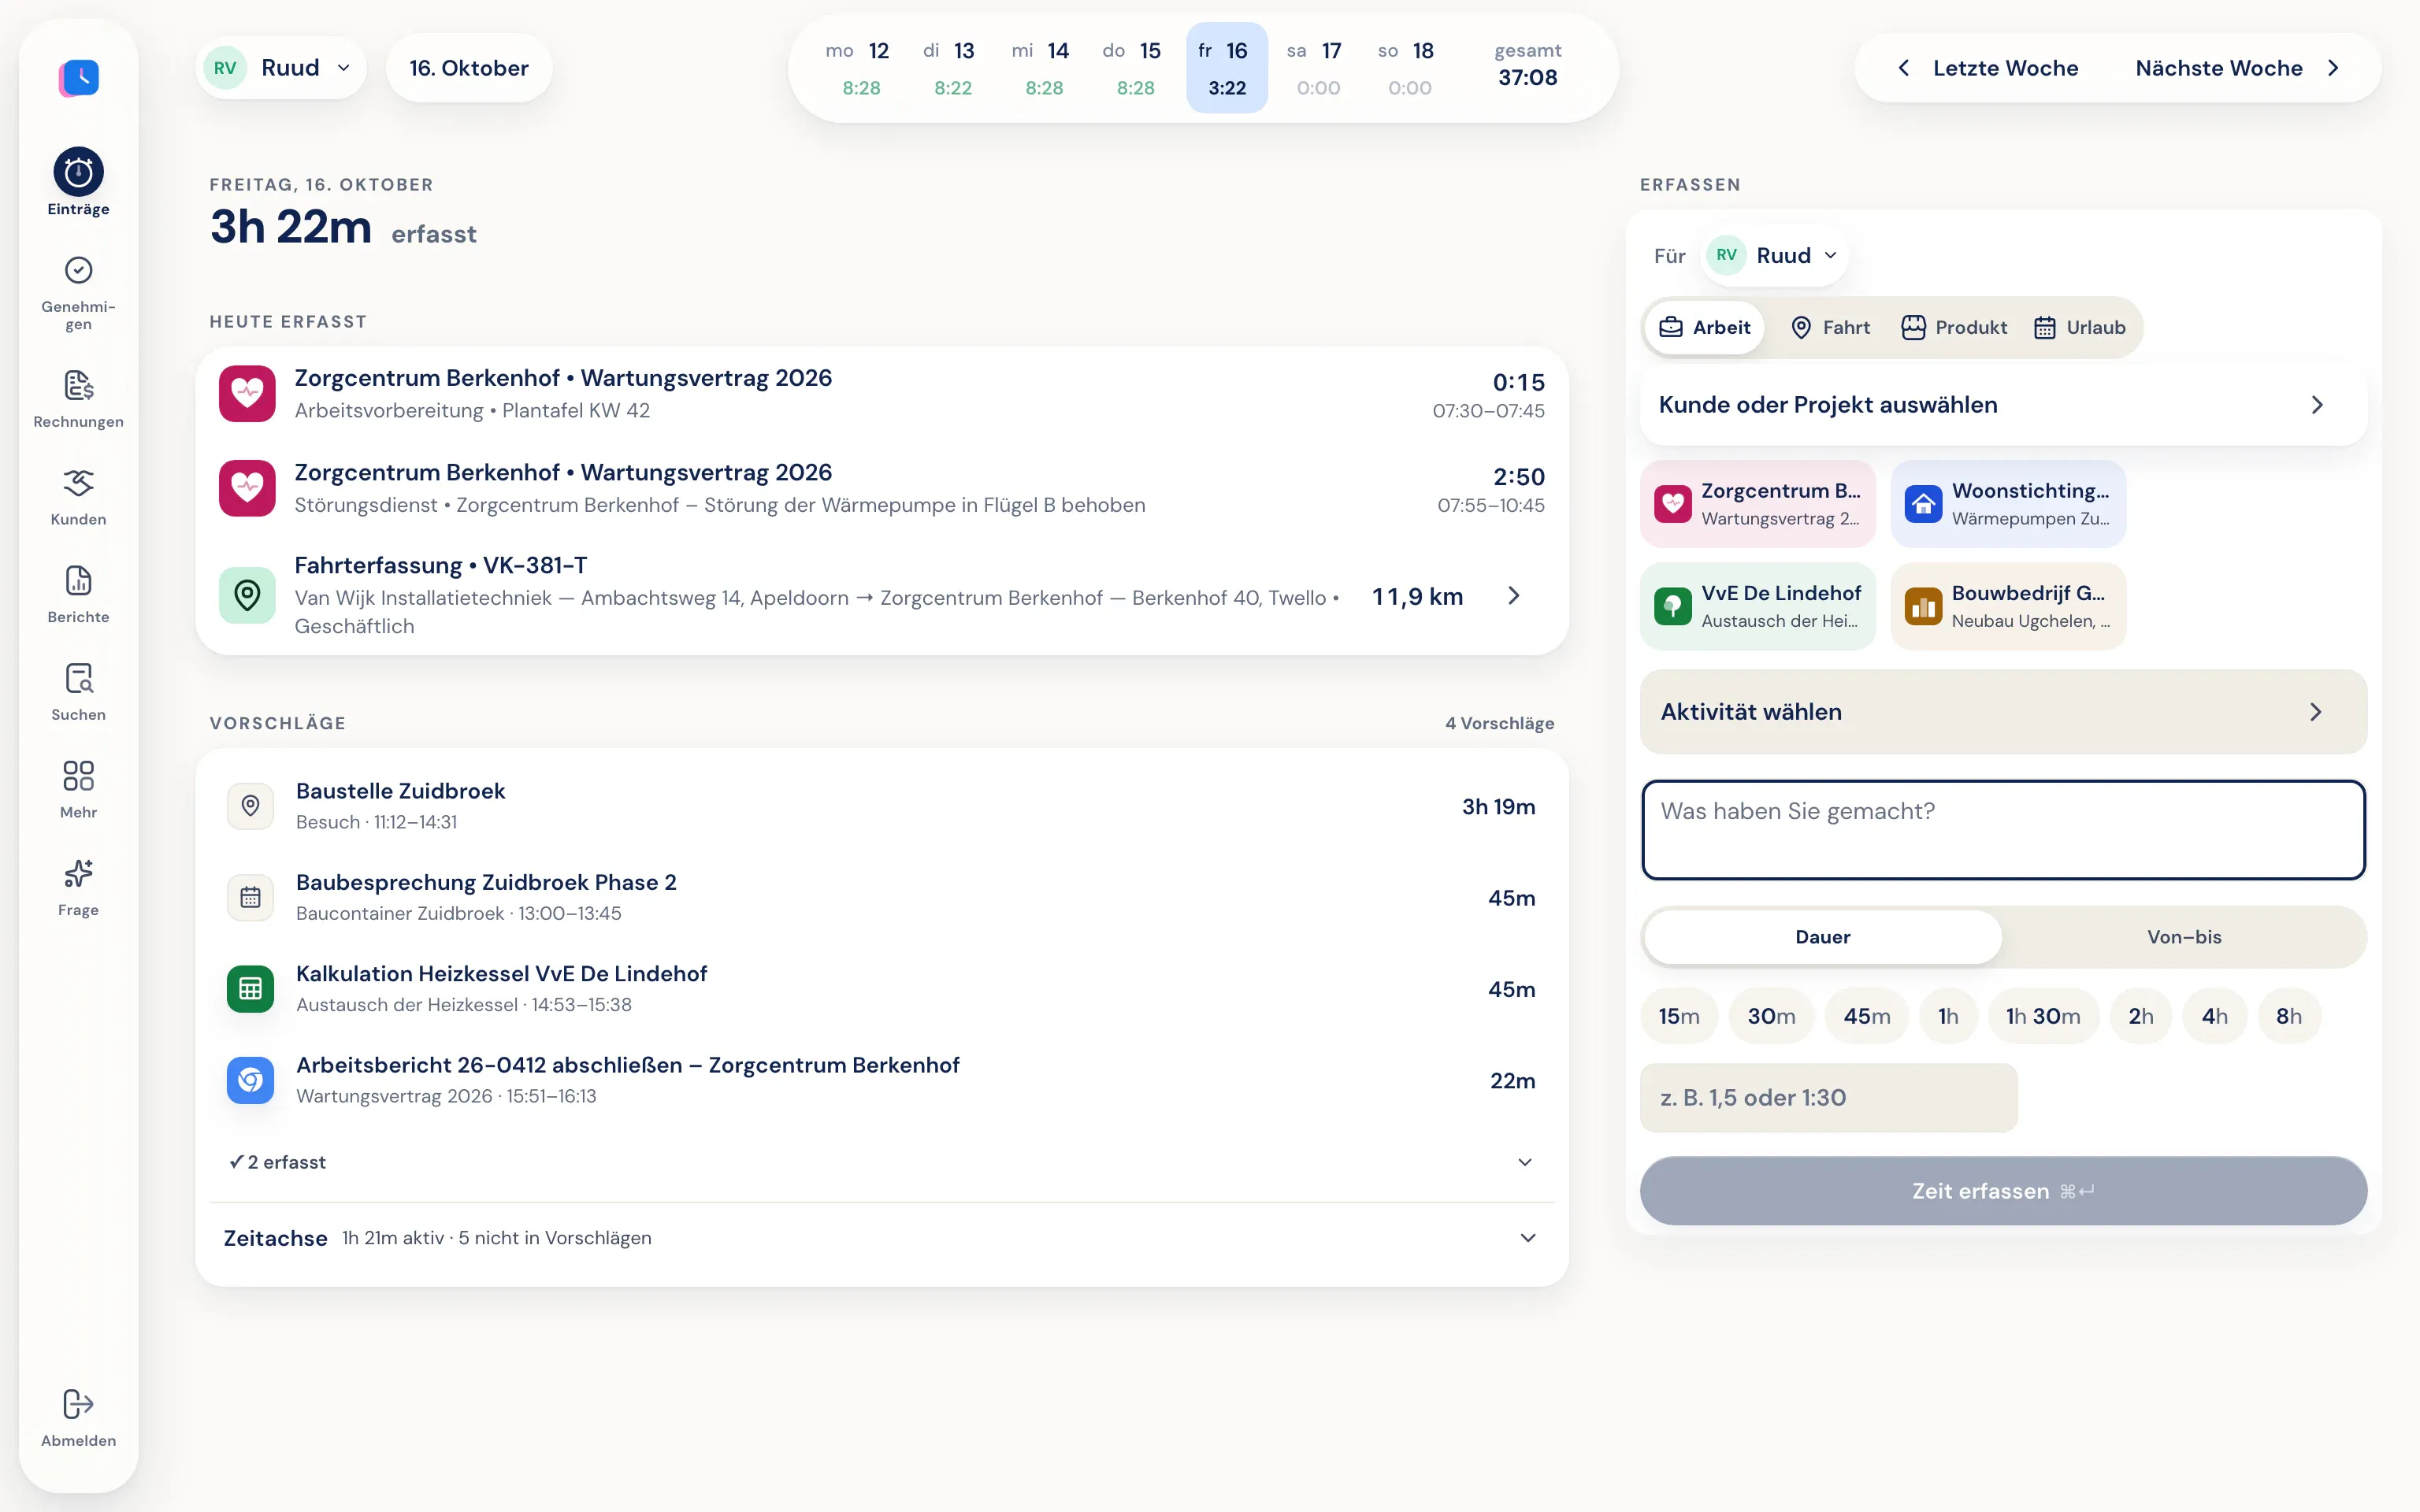The height and width of the screenshot is (1512, 2420).
Task: Open Einträge in the sidebar
Action: click(x=78, y=182)
